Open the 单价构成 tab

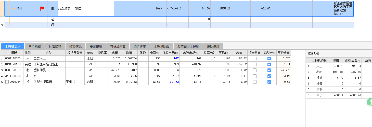tap(35, 46)
